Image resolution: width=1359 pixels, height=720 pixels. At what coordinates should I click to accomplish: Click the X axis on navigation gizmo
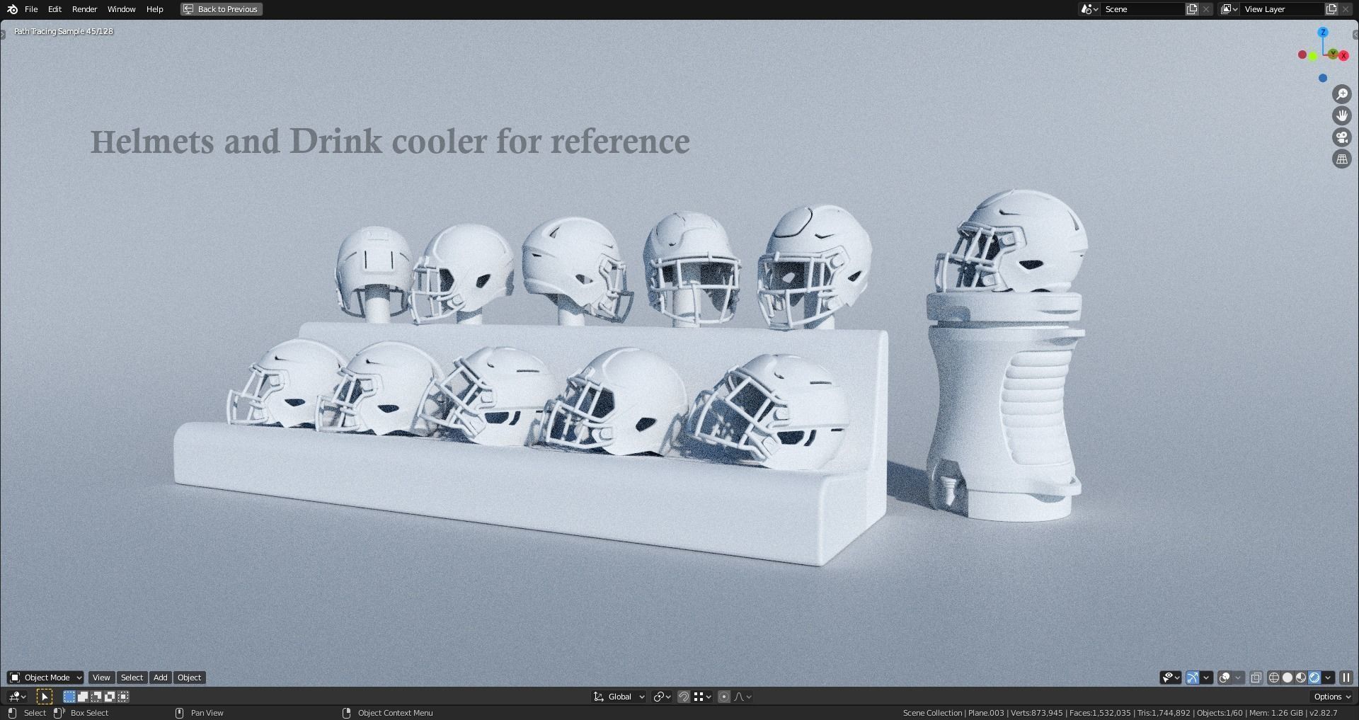1343,56
